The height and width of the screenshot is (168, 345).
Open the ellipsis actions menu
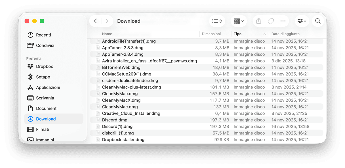283,21
